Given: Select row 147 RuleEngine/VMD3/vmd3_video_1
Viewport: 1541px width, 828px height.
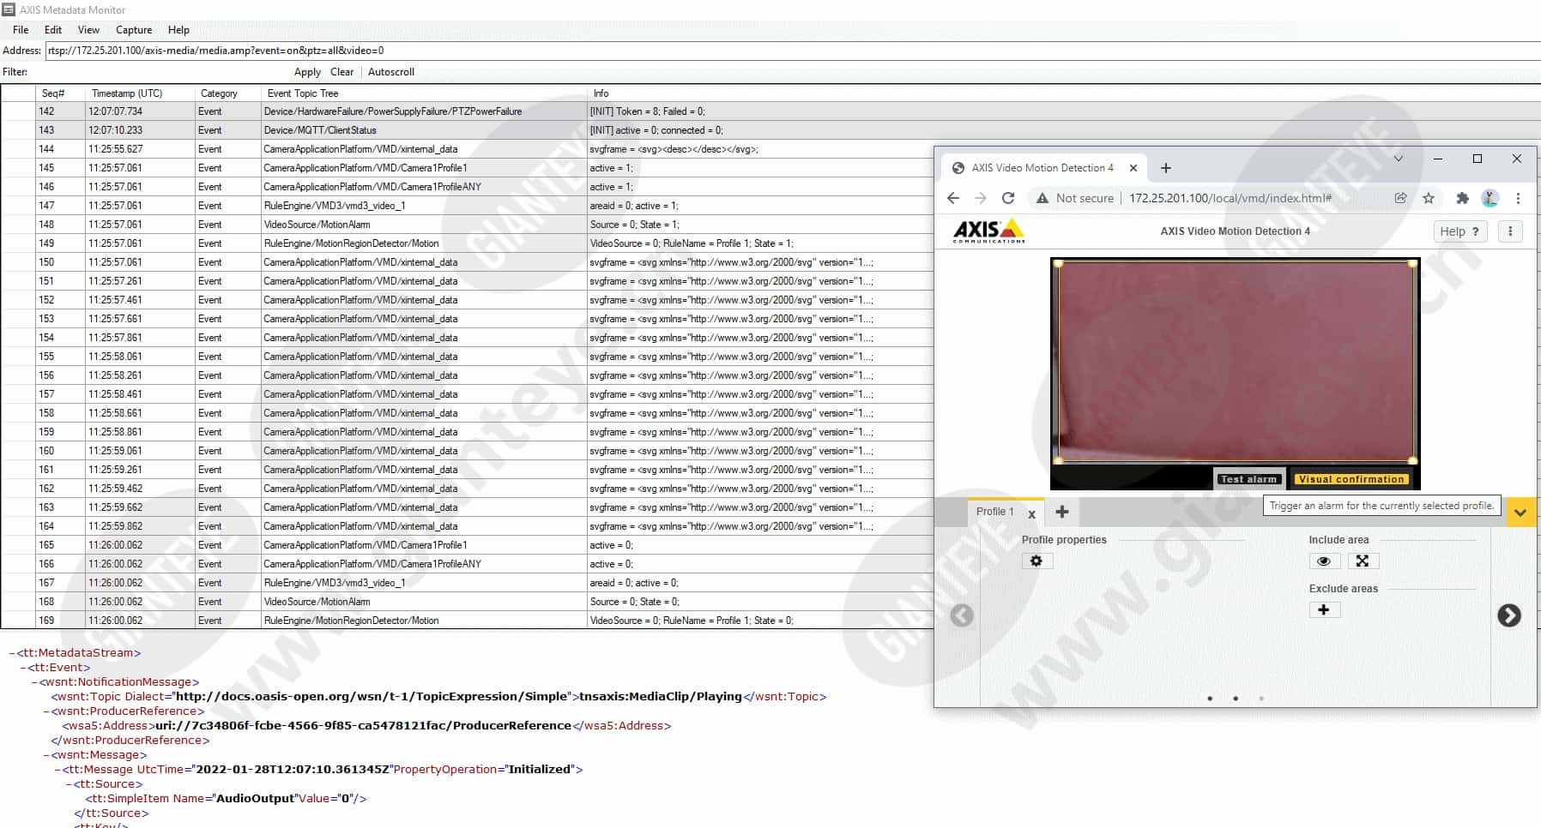Looking at the screenshot, I should [468, 206].
